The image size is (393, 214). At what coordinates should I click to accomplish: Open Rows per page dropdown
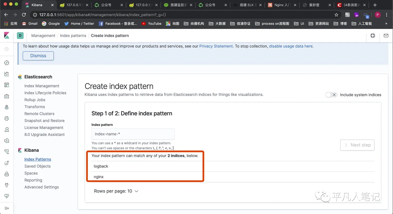116,191
